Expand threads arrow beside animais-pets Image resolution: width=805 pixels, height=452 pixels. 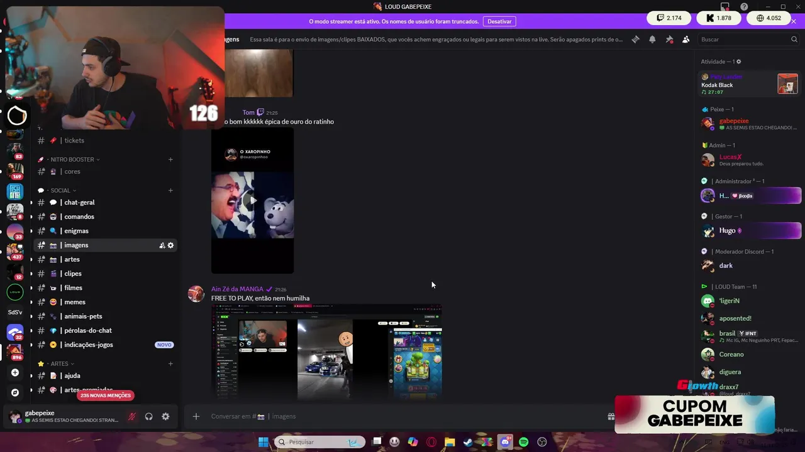click(31, 316)
